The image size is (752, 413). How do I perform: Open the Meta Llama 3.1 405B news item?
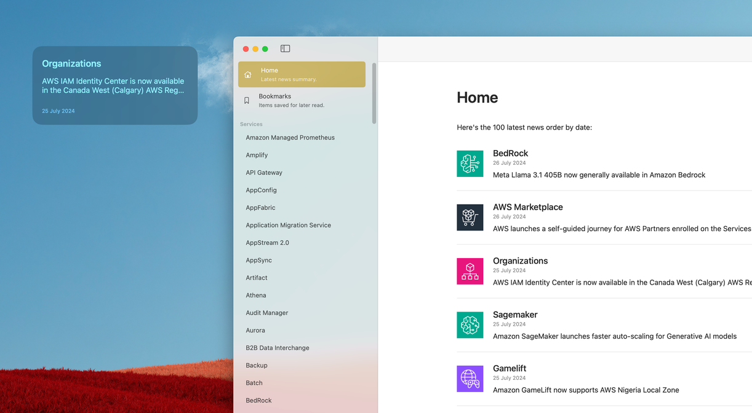click(x=599, y=175)
